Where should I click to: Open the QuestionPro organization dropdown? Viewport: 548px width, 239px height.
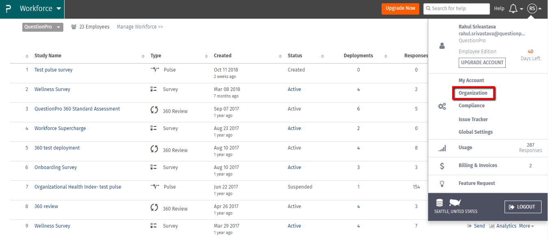pyautogui.click(x=43, y=27)
